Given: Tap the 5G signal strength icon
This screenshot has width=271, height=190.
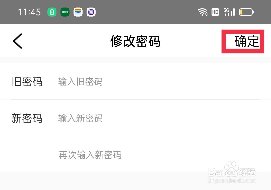Looking at the screenshot, I should click(x=229, y=12).
